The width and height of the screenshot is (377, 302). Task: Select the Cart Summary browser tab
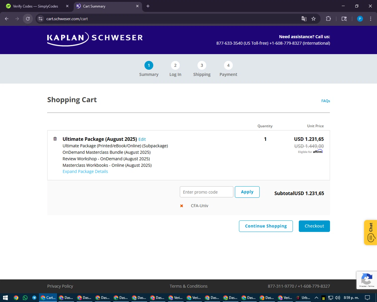(x=108, y=6)
